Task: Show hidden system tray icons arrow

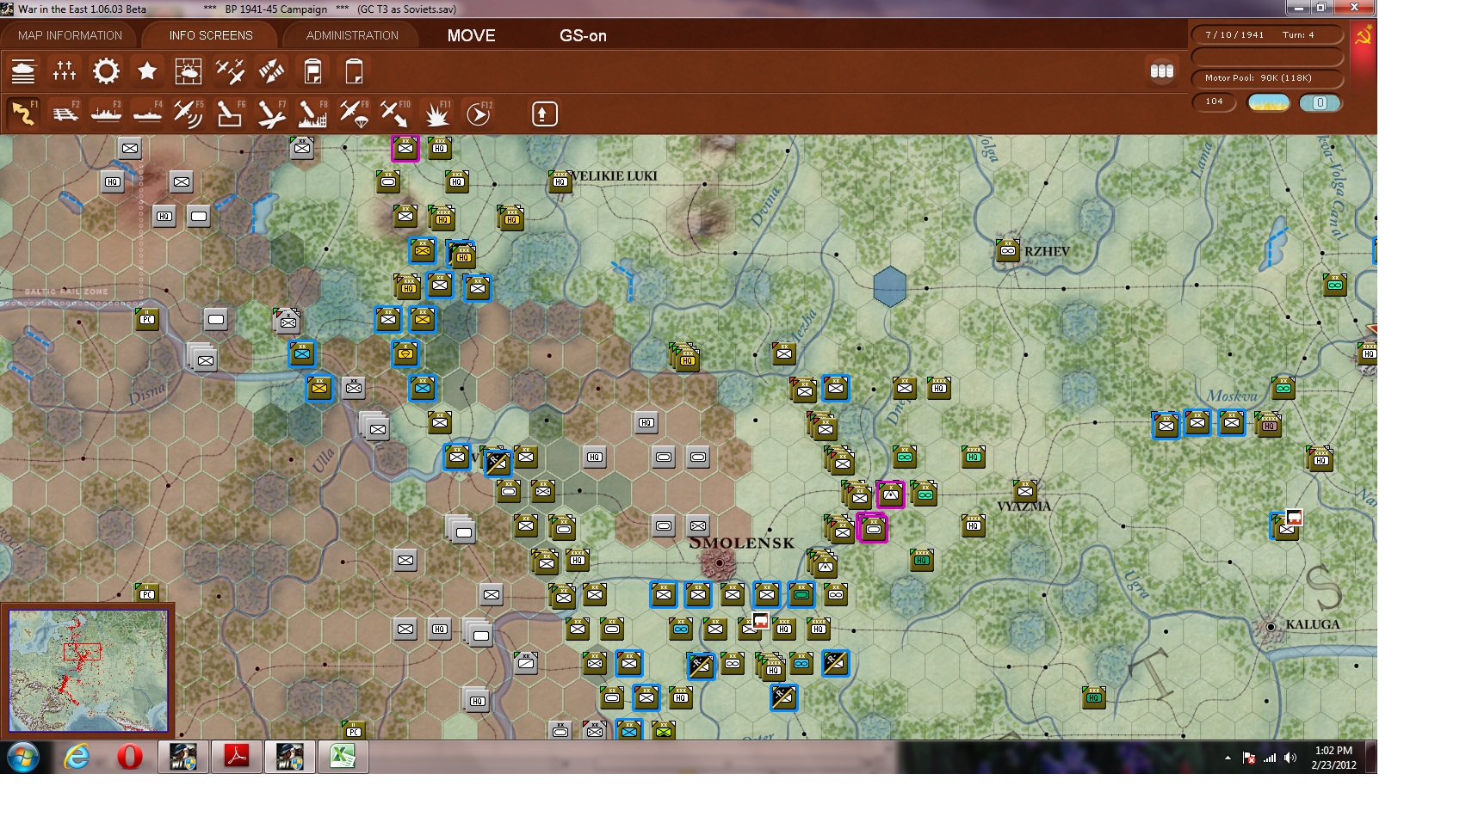Action: point(1228,758)
